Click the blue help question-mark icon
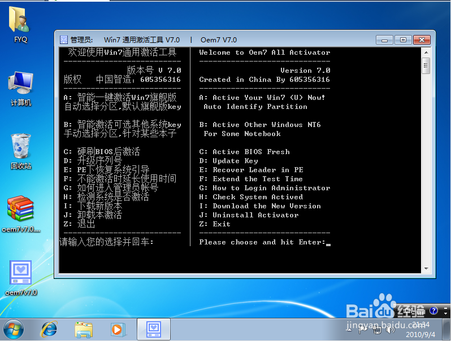This screenshot has height=341, width=451. [433, 311]
